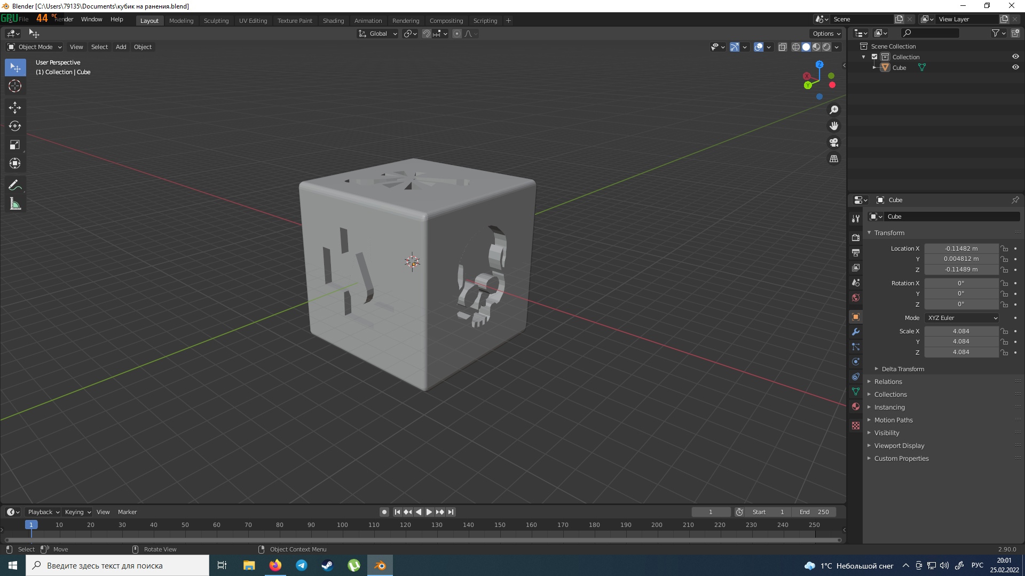
Task: Toggle camera view with the camera icon
Action: (x=834, y=142)
